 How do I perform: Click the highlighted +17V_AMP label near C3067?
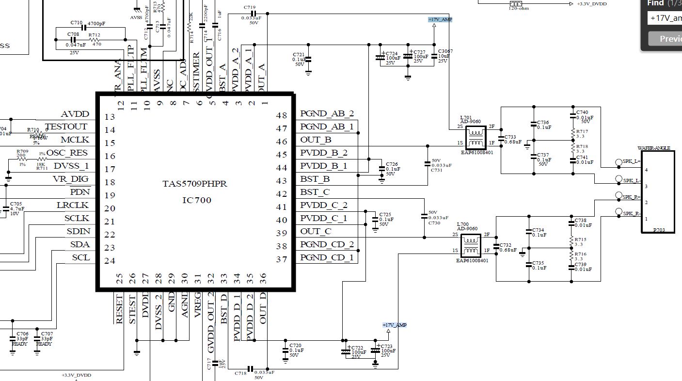440,19
